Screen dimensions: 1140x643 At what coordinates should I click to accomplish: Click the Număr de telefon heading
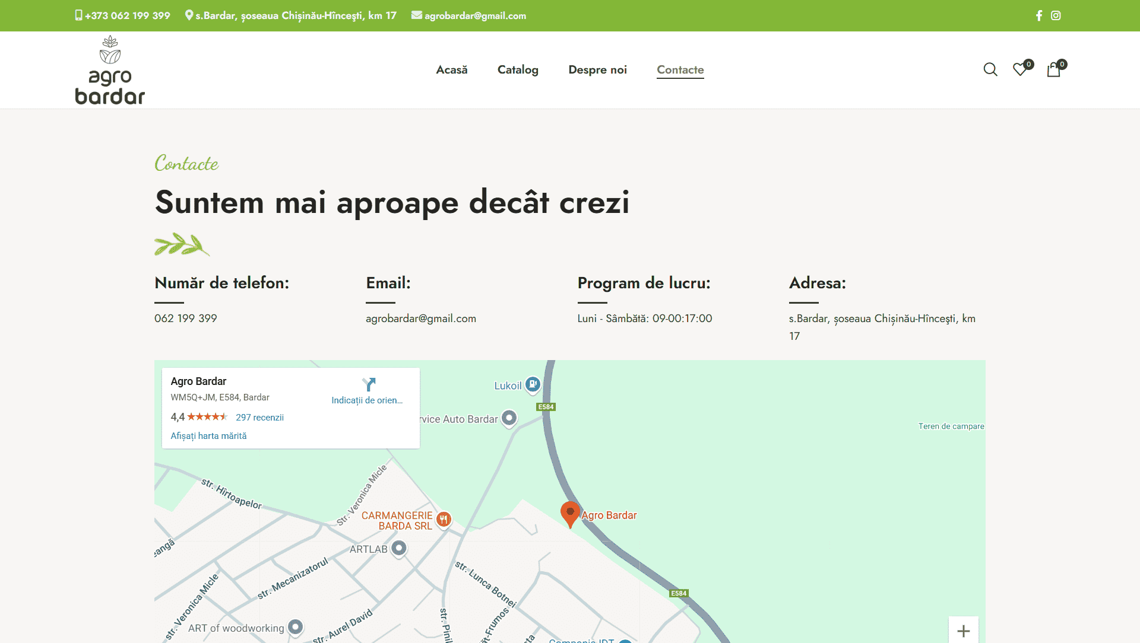222,283
